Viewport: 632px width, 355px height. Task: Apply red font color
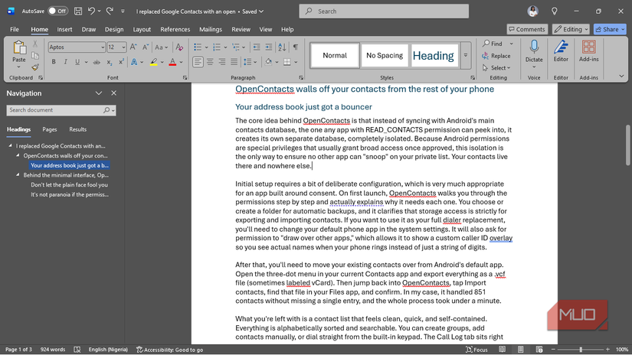point(172,62)
